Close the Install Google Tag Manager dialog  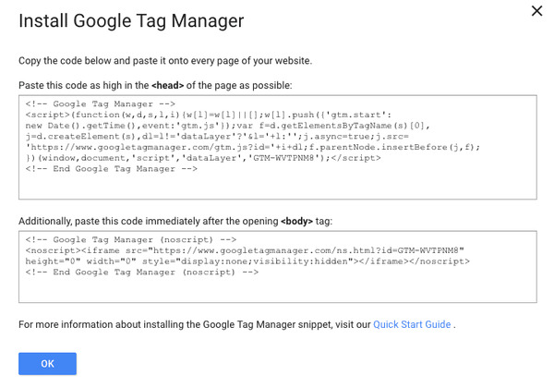coord(536,11)
